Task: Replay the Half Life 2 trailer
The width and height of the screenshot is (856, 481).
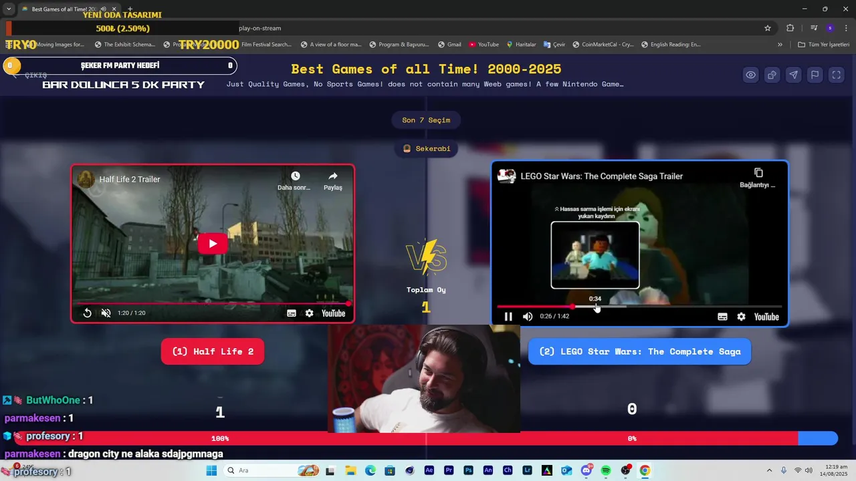Action: (x=87, y=313)
